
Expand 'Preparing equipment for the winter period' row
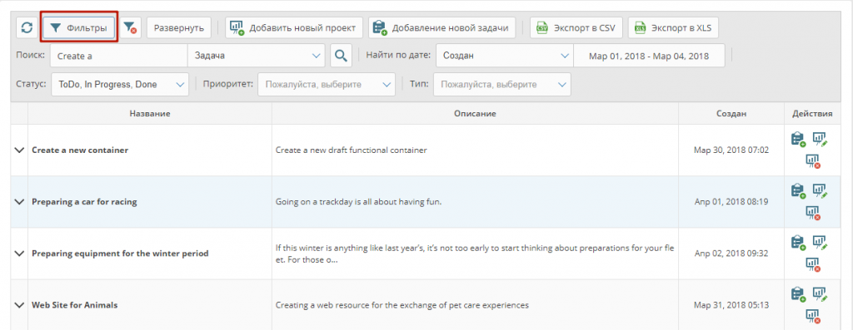coord(20,254)
